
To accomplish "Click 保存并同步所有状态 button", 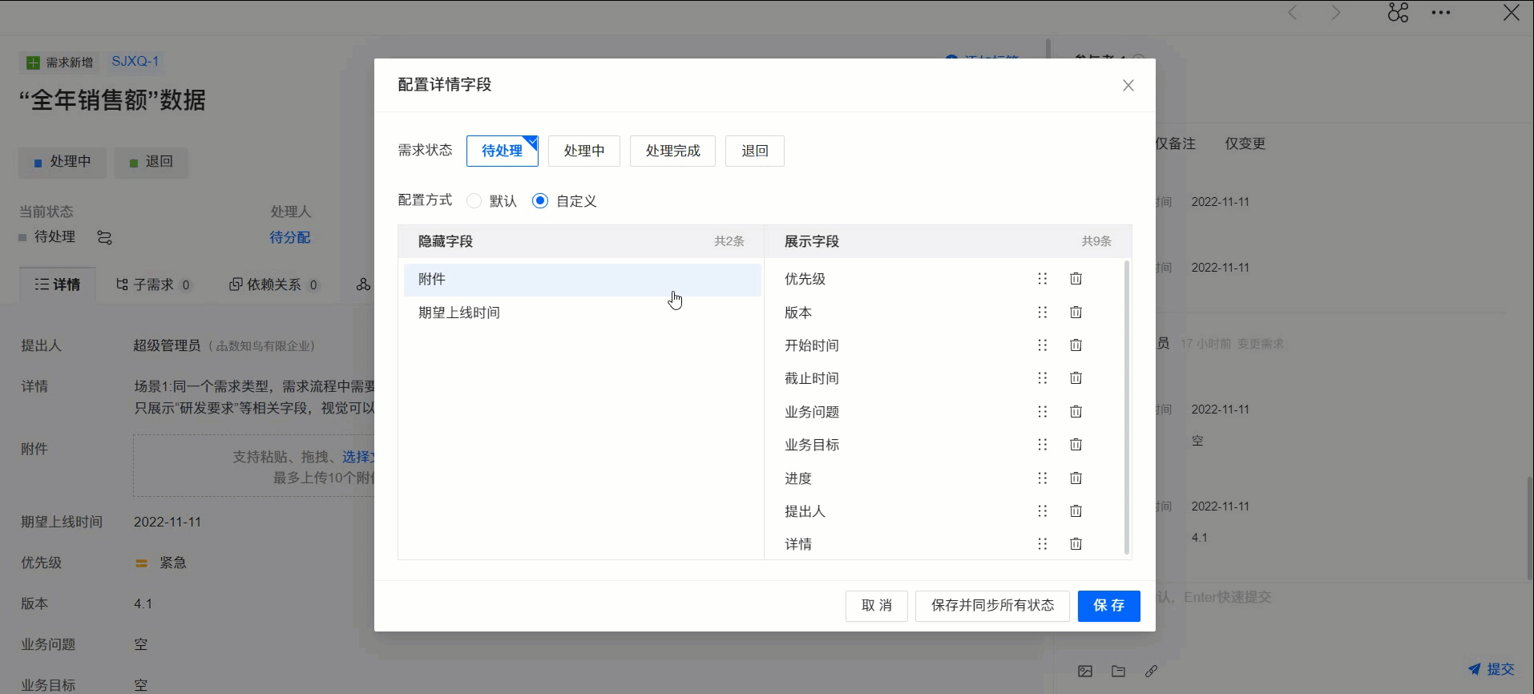I will point(992,606).
